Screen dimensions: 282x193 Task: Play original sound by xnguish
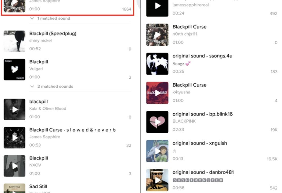(x=157, y=151)
